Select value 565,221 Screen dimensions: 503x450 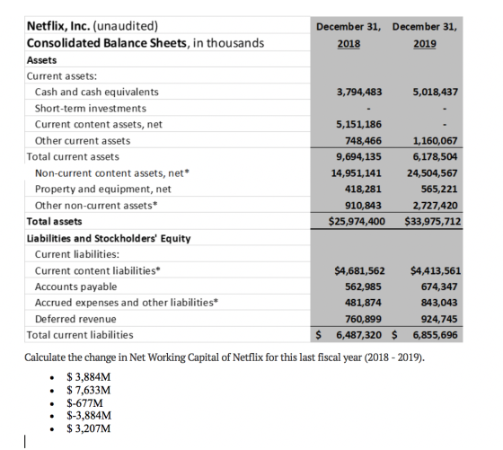(439, 189)
